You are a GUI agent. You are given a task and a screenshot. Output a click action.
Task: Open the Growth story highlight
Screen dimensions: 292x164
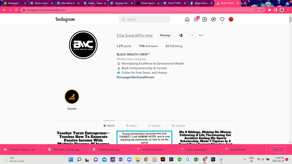click(x=72, y=97)
